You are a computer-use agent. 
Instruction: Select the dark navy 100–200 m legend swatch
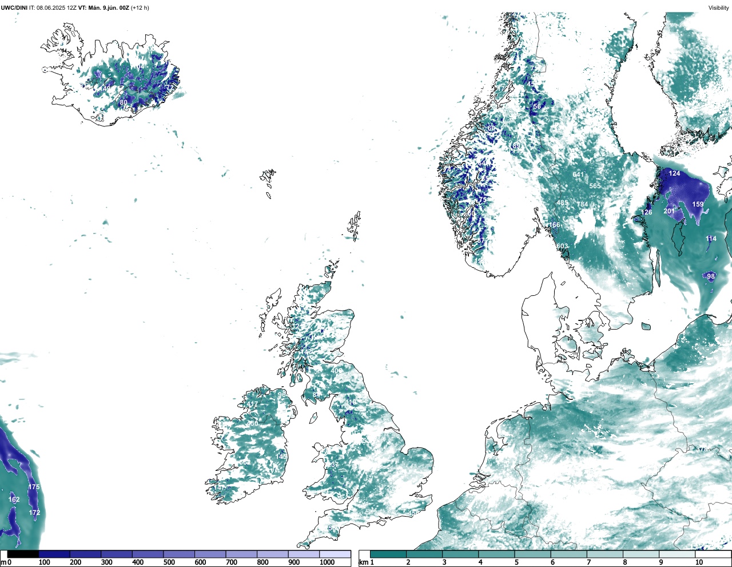54,554
